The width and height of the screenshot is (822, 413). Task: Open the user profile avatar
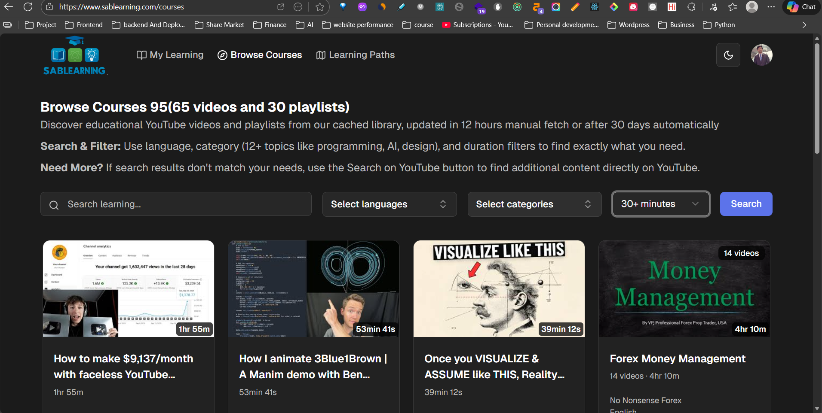[x=761, y=55]
